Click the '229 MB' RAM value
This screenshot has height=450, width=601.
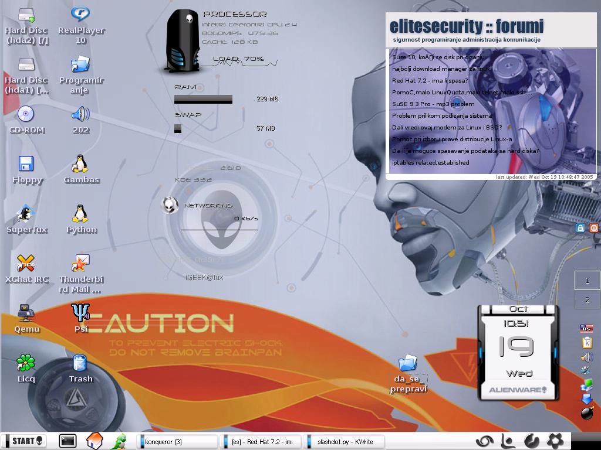(x=267, y=99)
